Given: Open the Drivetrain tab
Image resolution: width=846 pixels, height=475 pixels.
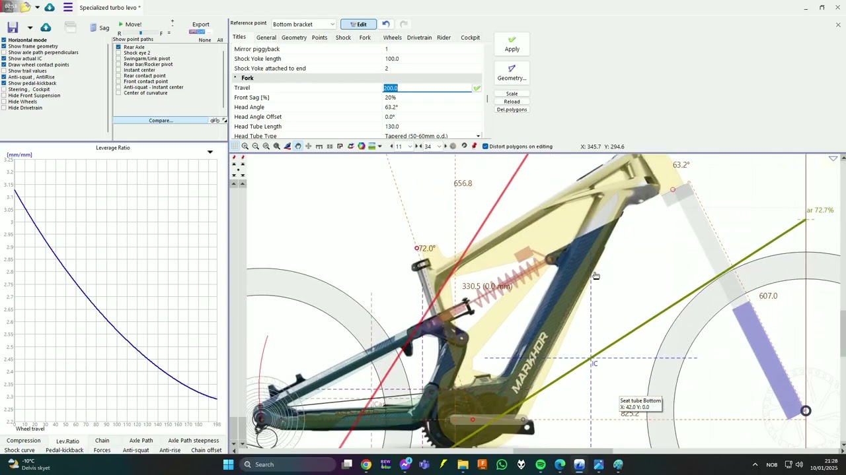Looking at the screenshot, I should [x=419, y=38].
